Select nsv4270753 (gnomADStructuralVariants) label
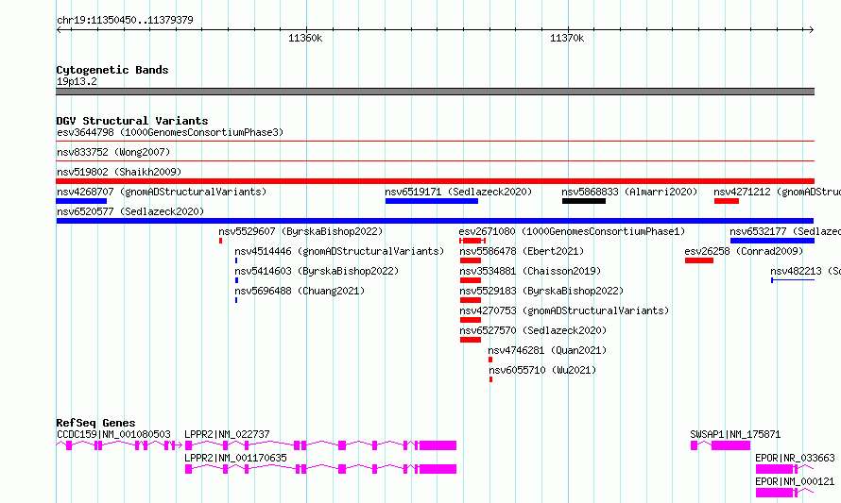 tap(564, 310)
